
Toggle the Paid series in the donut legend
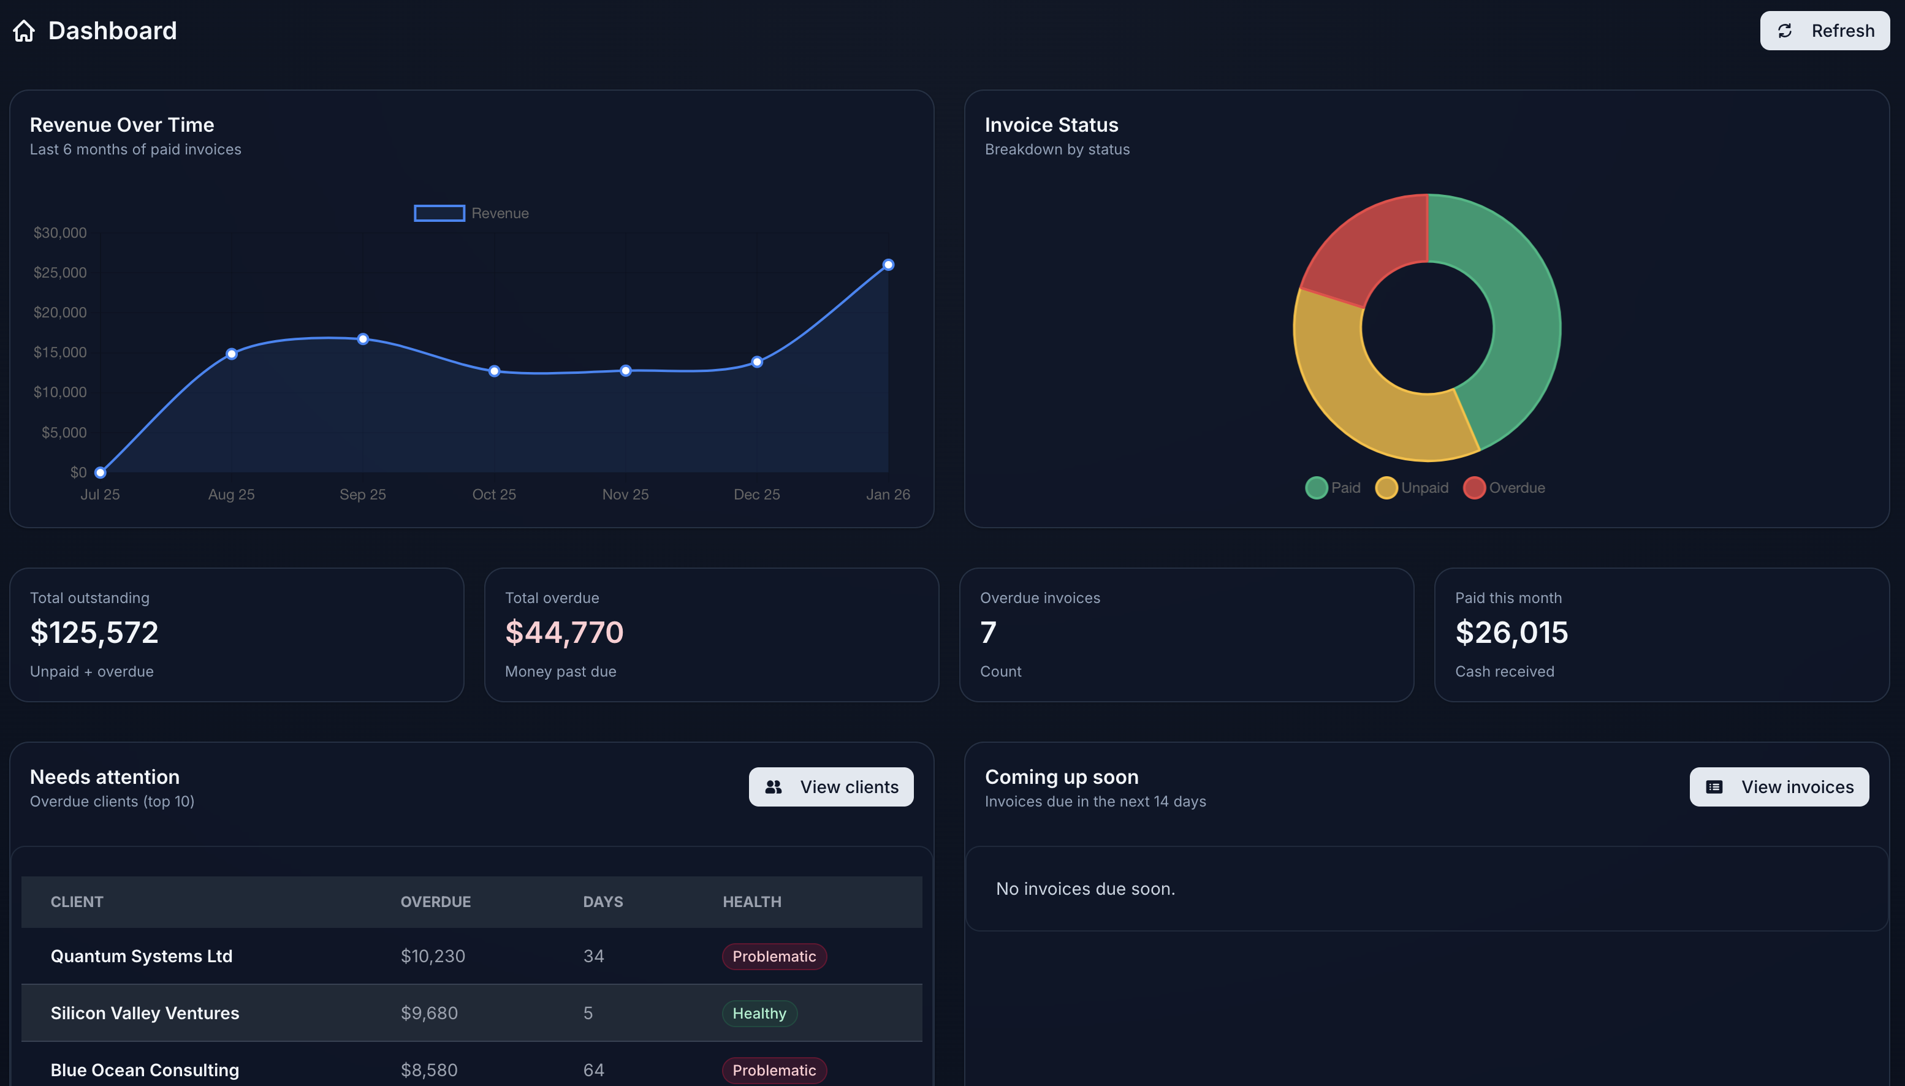click(1333, 487)
